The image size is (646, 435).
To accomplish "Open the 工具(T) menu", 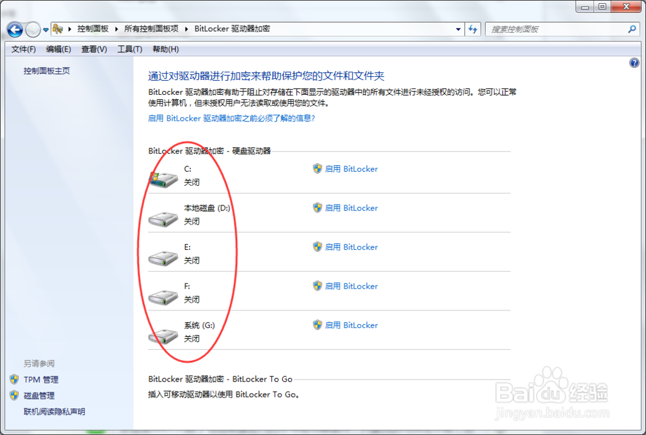I will (130, 50).
